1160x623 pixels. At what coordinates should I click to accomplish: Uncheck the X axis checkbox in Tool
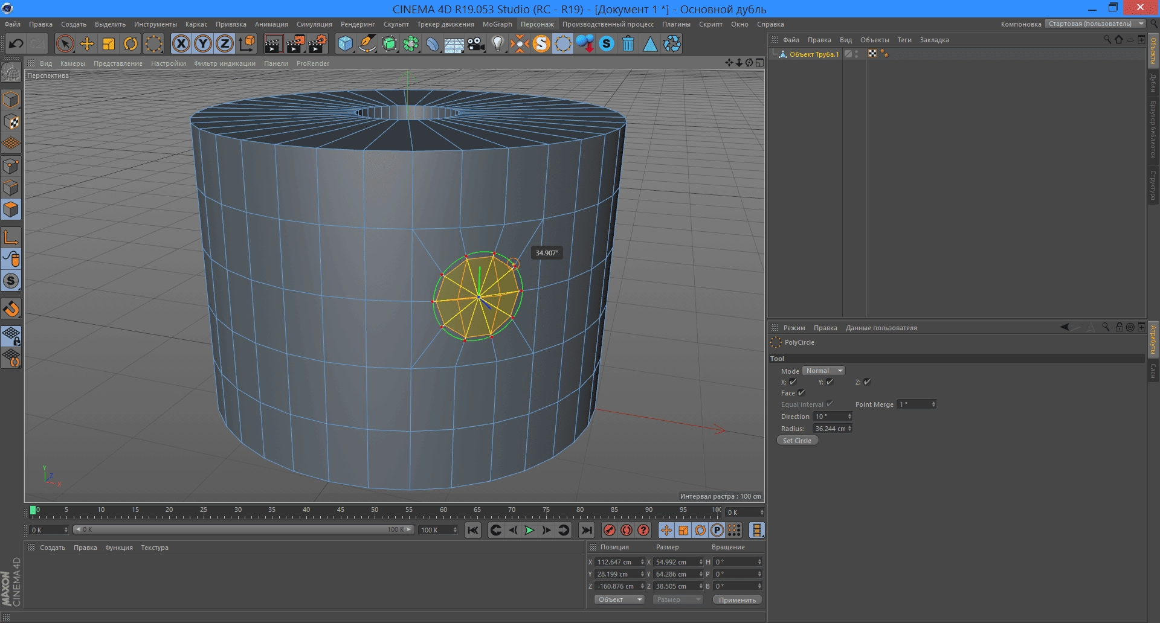pos(793,382)
